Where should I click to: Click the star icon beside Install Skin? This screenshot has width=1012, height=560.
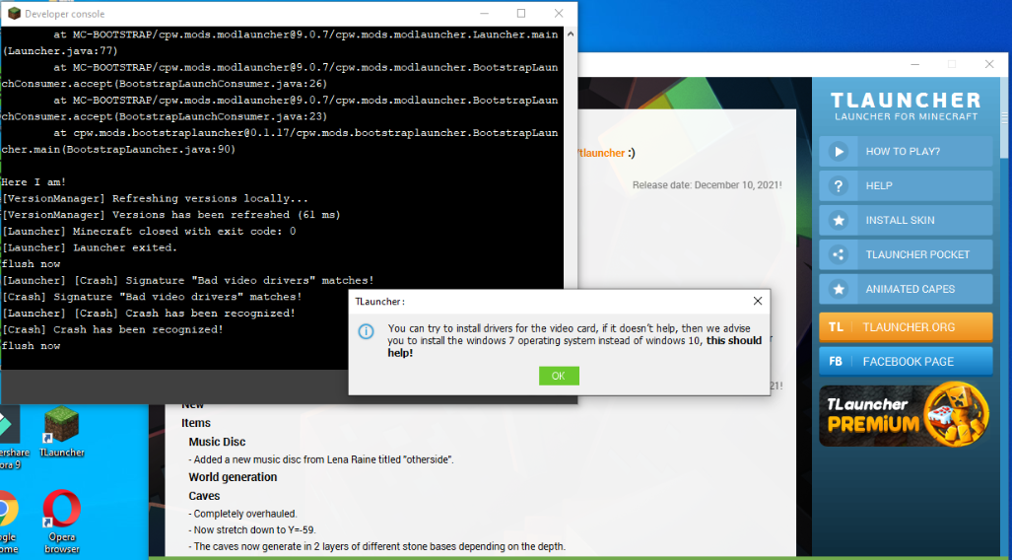(x=839, y=220)
